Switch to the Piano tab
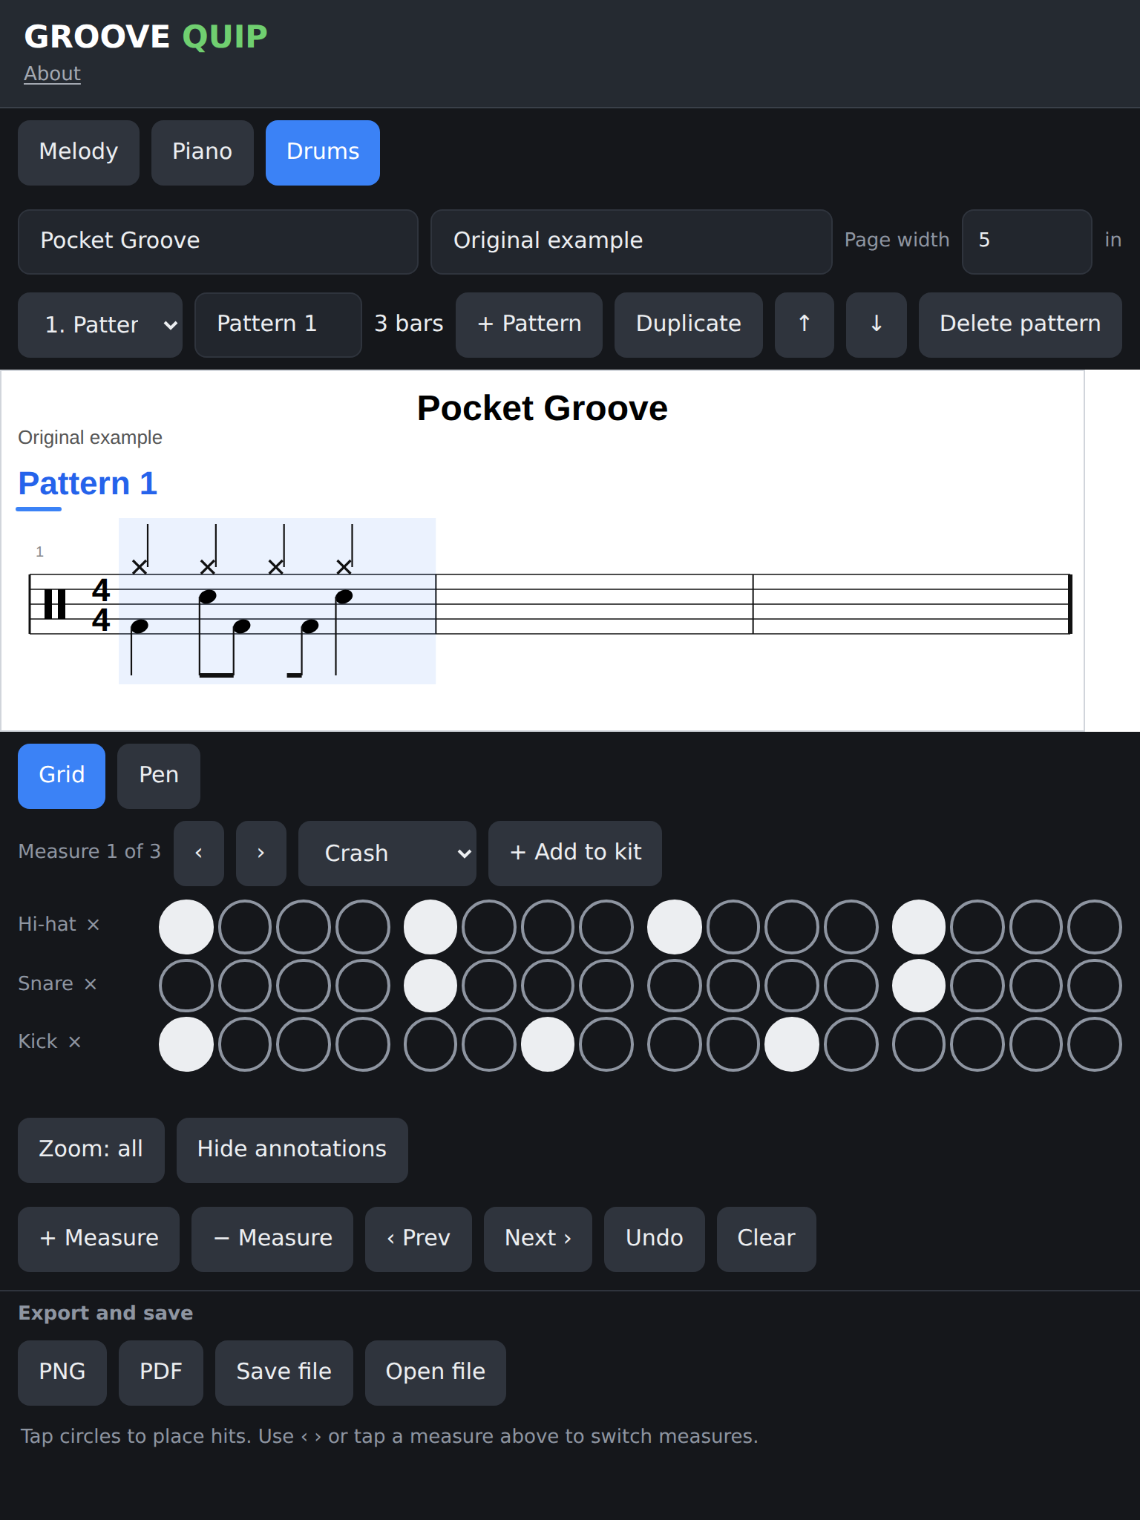 (x=202, y=152)
